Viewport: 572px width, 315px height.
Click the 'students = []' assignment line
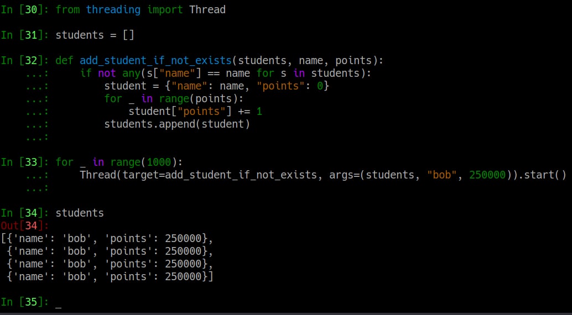95,35
